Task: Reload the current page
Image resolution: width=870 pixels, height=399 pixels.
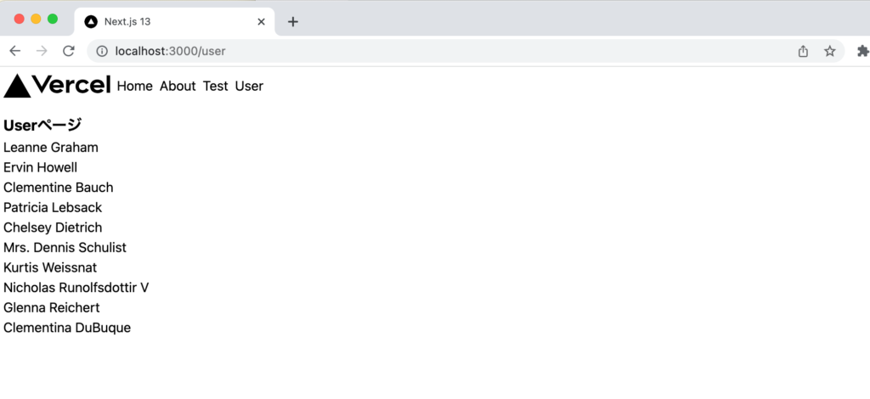Action: click(69, 51)
